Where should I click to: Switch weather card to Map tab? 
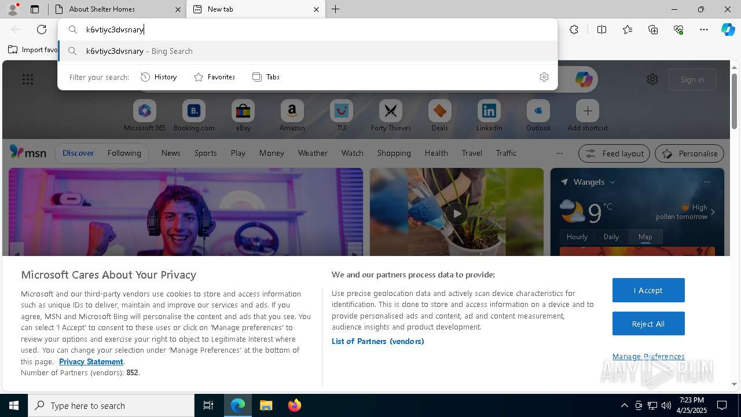[x=645, y=236]
